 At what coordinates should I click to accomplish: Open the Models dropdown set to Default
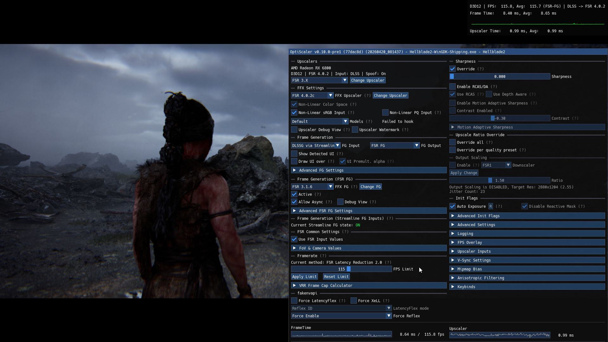click(320, 122)
